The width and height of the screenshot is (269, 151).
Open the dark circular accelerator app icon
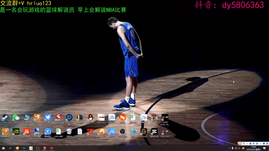click(69, 119)
